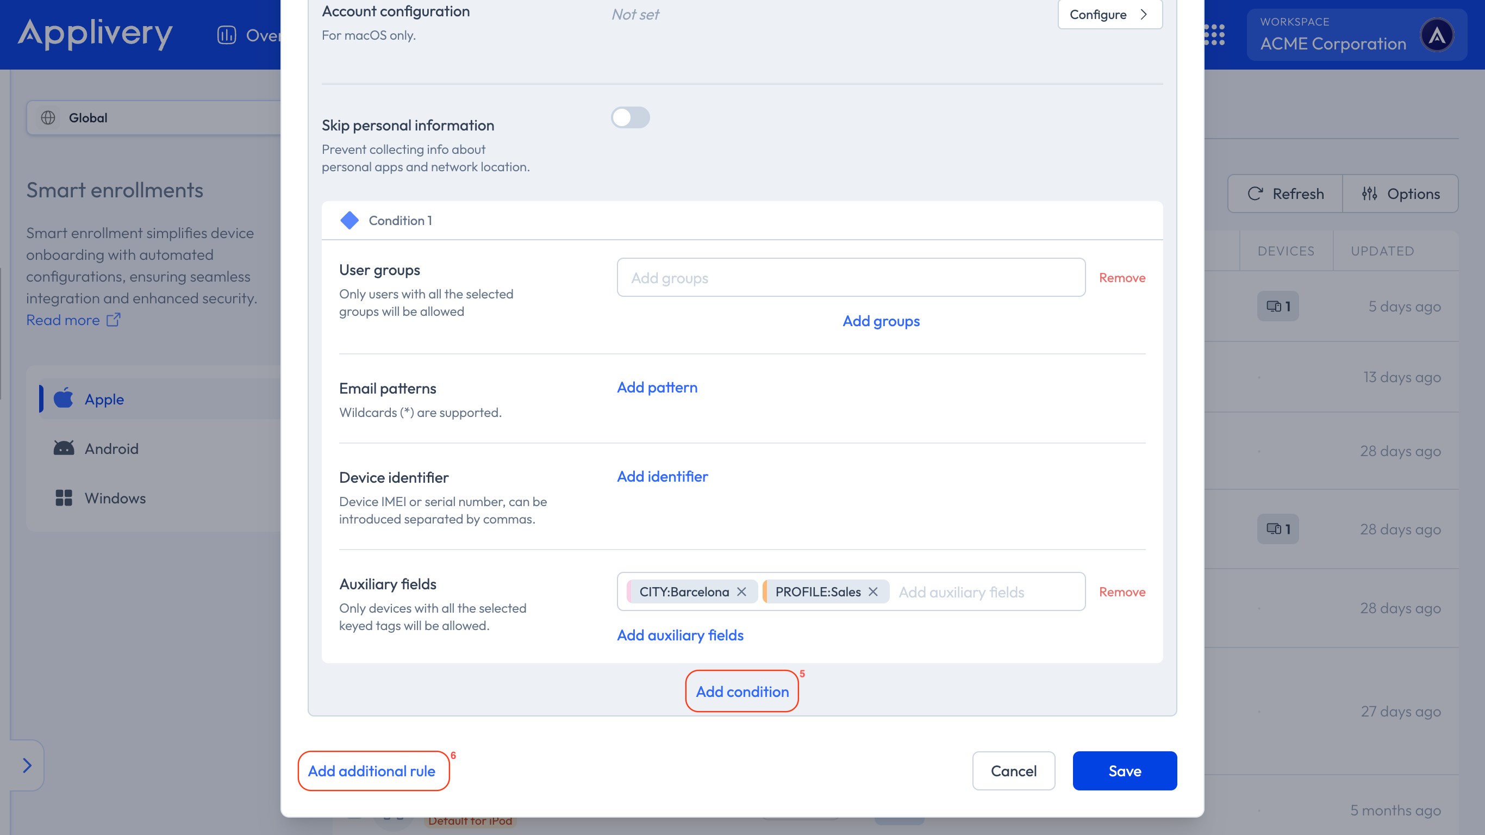Remove the PROFILE:Sales tag

(x=873, y=591)
